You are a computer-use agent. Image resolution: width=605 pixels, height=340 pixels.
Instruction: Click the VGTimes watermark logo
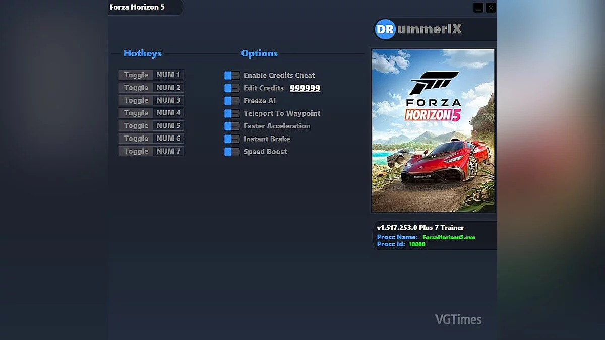pos(458,319)
